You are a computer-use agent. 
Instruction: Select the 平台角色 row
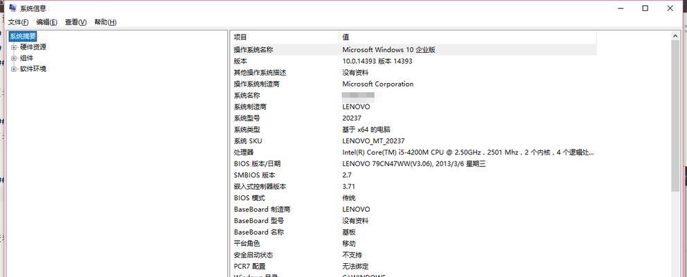[x=413, y=244]
